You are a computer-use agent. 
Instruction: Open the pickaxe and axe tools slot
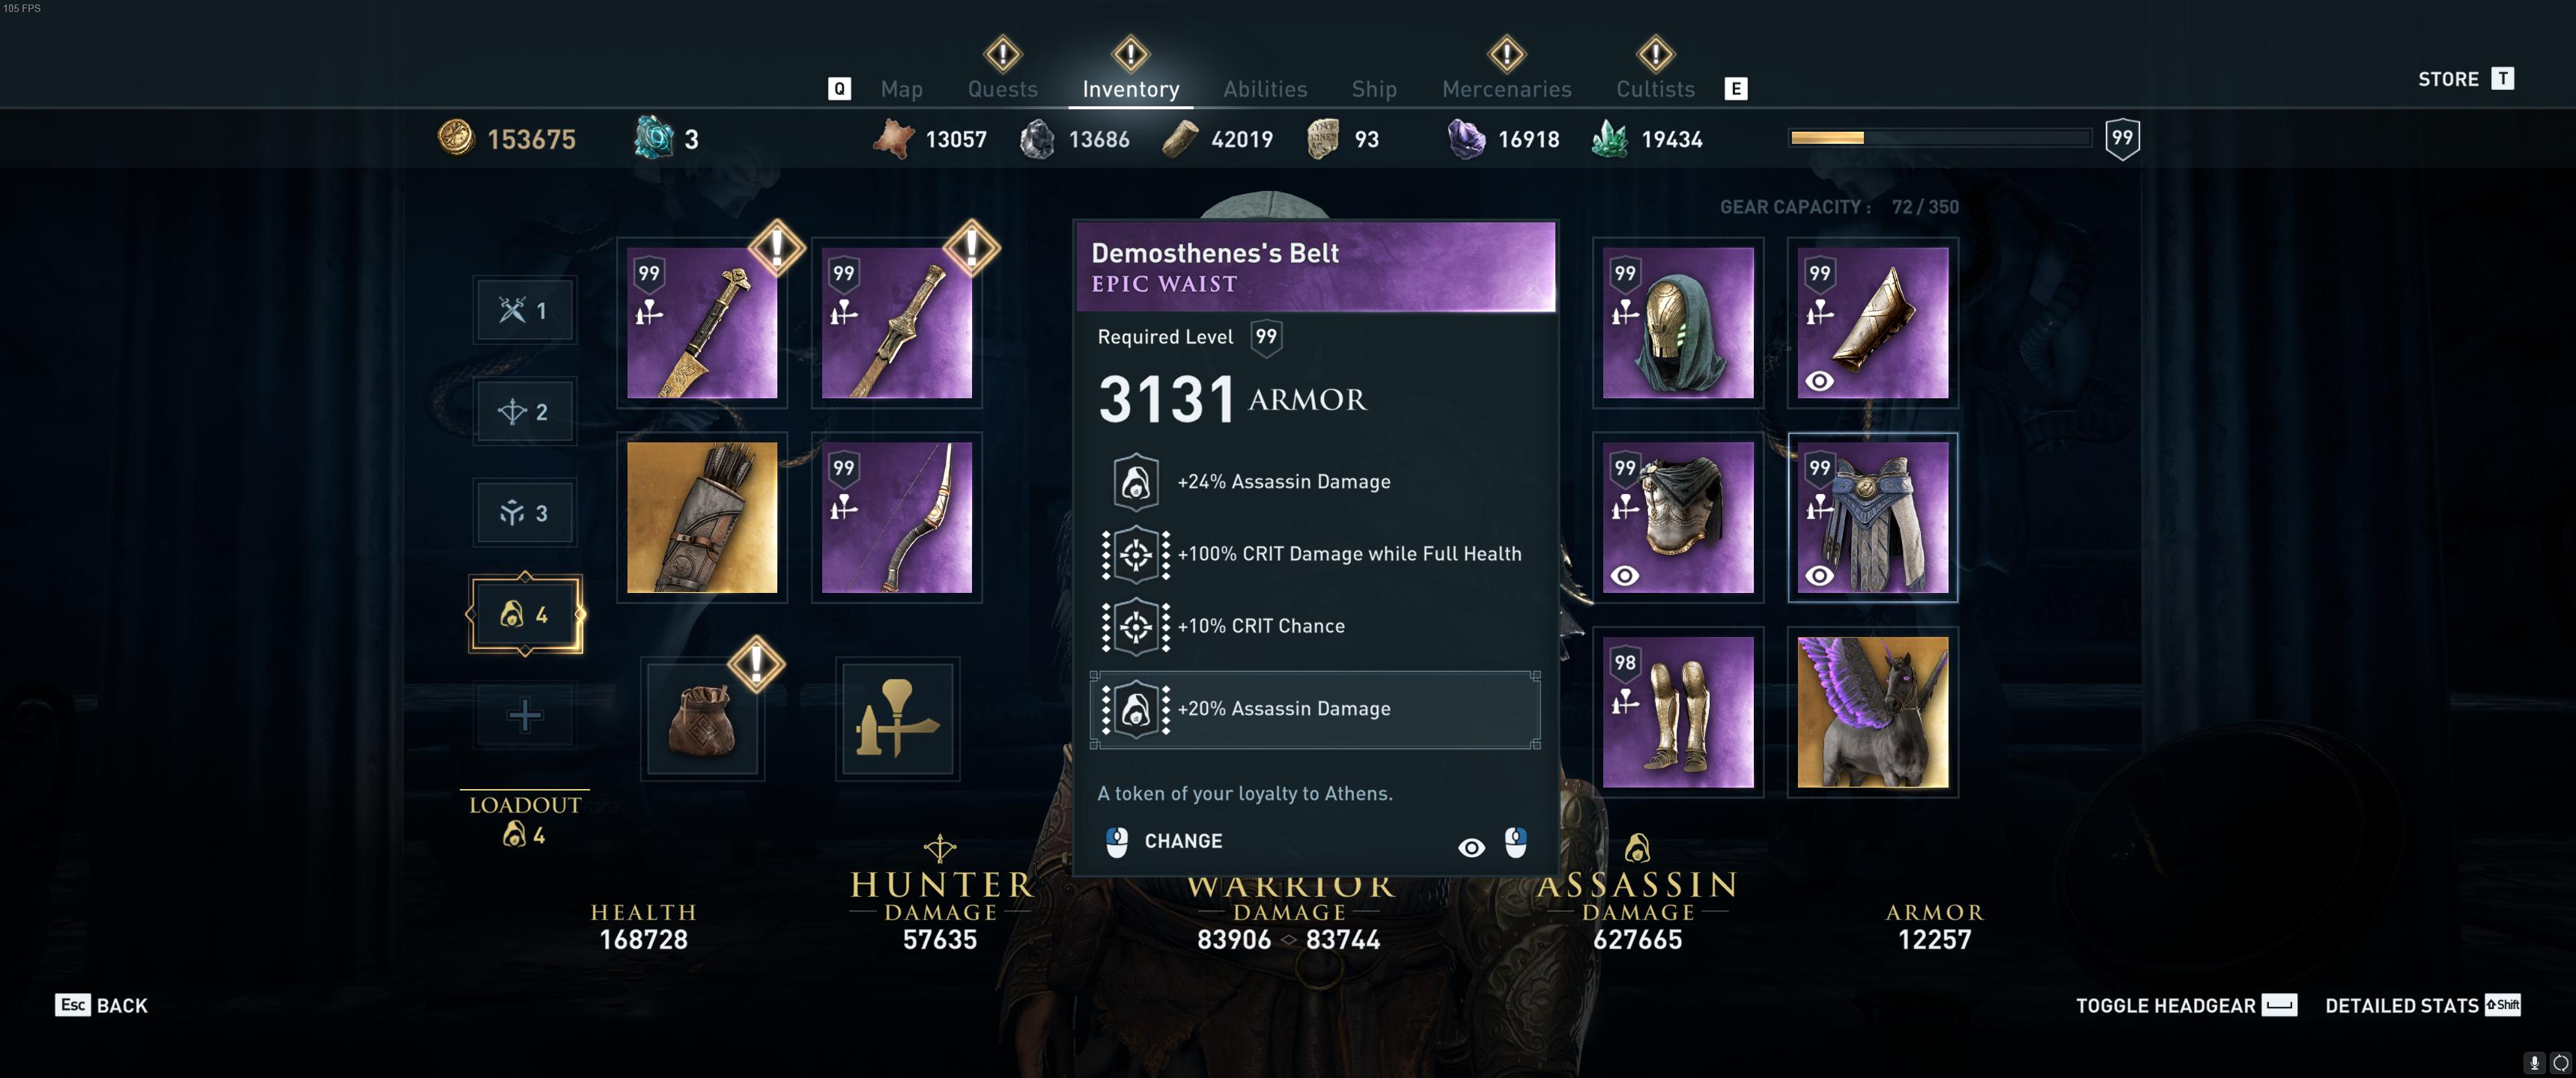coord(897,718)
